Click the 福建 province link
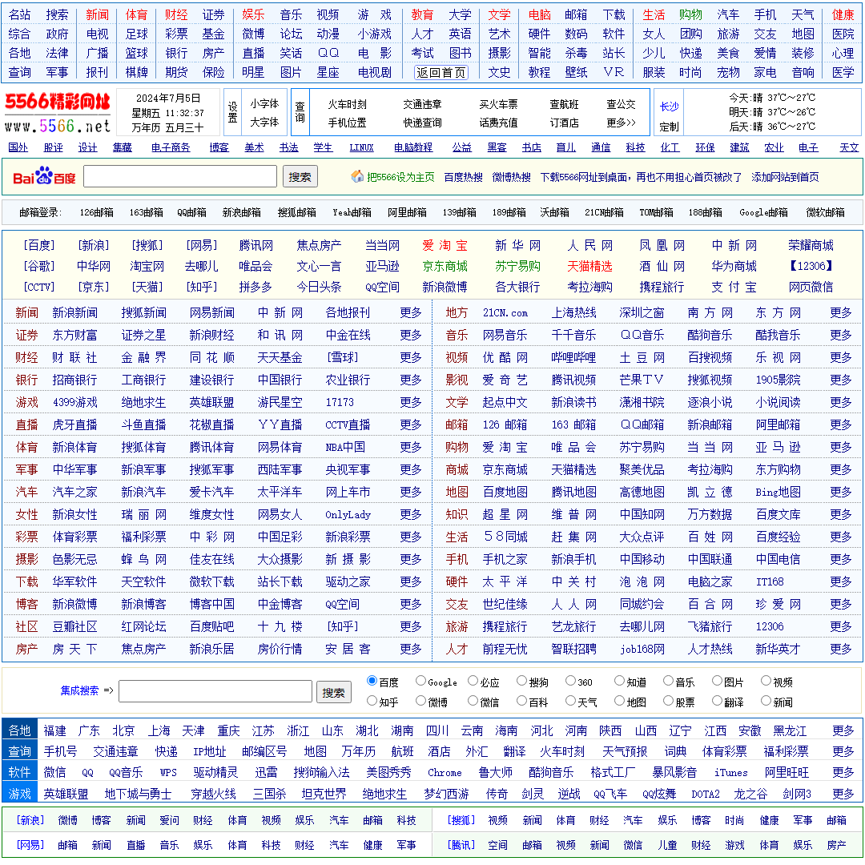Viewport: 865px width, 865px height. pyautogui.click(x=55, y=731)
